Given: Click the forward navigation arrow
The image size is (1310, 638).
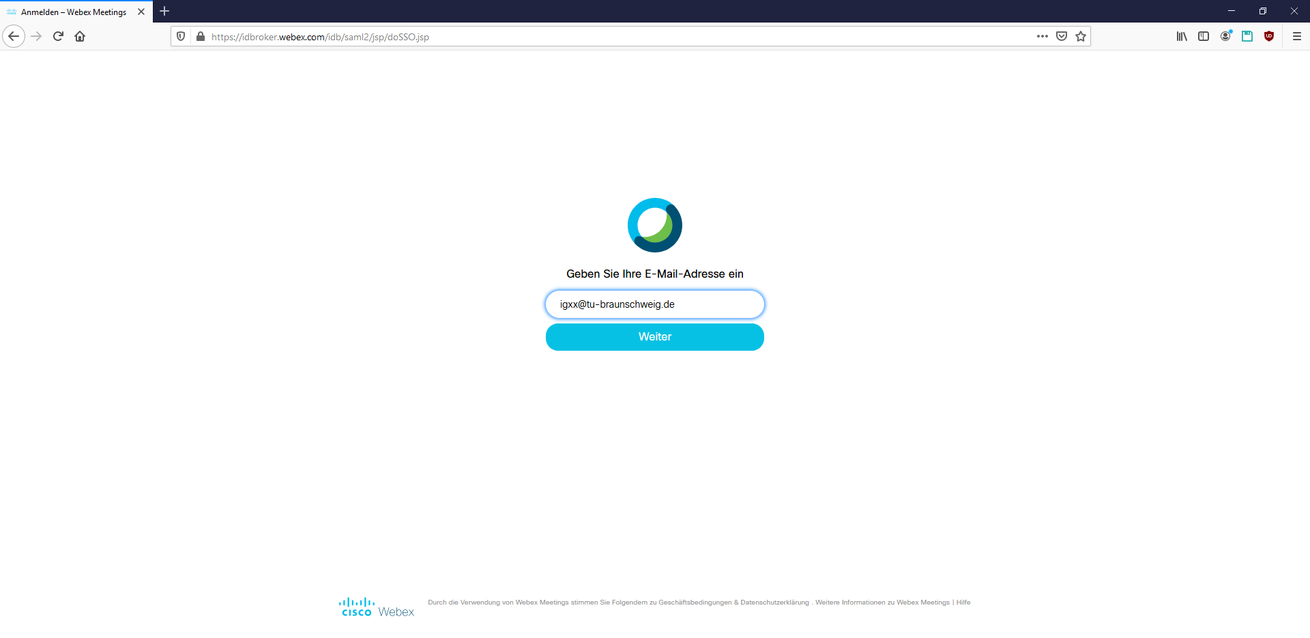Looking at the screenshot, I should click(37, 36).
